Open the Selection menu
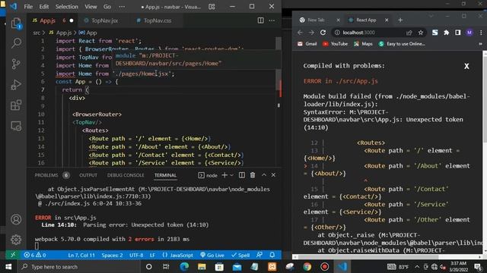487x273 pixels. click(67, 7)
